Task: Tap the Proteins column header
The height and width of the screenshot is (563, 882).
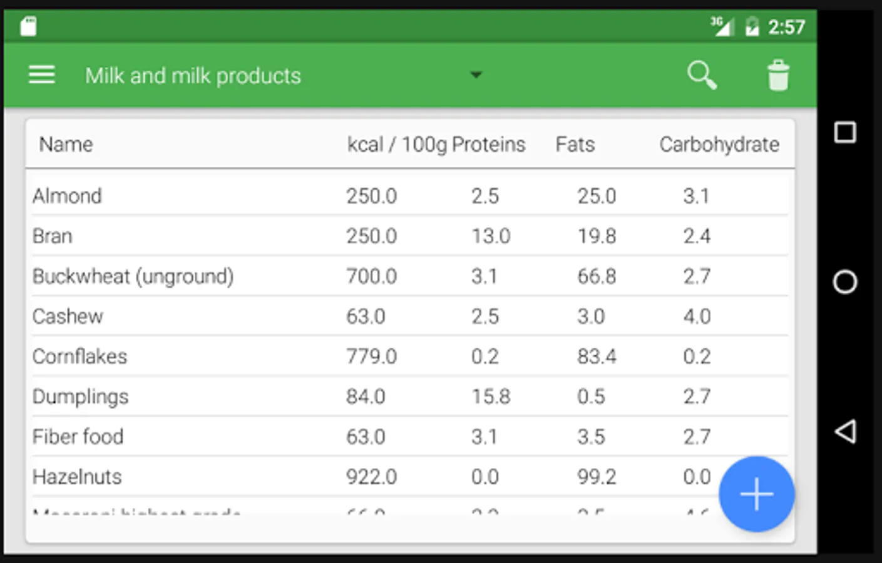Action: point(489,145)
